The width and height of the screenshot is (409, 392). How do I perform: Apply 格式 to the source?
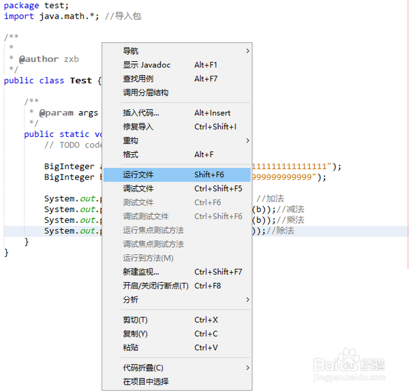[x=177, y=154]
